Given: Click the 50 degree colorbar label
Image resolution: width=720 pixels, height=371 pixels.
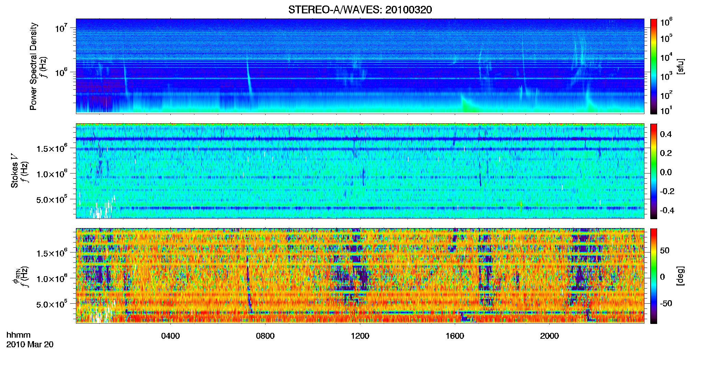Looking at the screenshot, I should pyautogui.click(x=665, y=250).
